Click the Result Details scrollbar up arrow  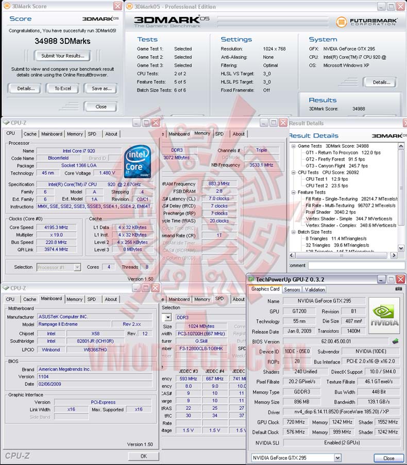[401, 146]
